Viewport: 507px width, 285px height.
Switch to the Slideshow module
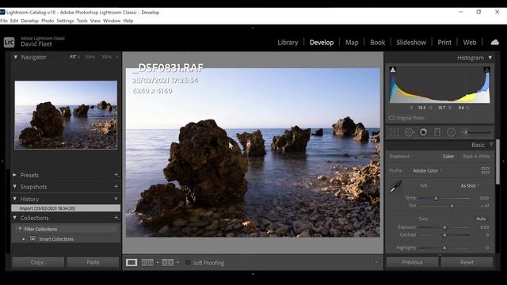pyautogui.click(x=411, y=42)
